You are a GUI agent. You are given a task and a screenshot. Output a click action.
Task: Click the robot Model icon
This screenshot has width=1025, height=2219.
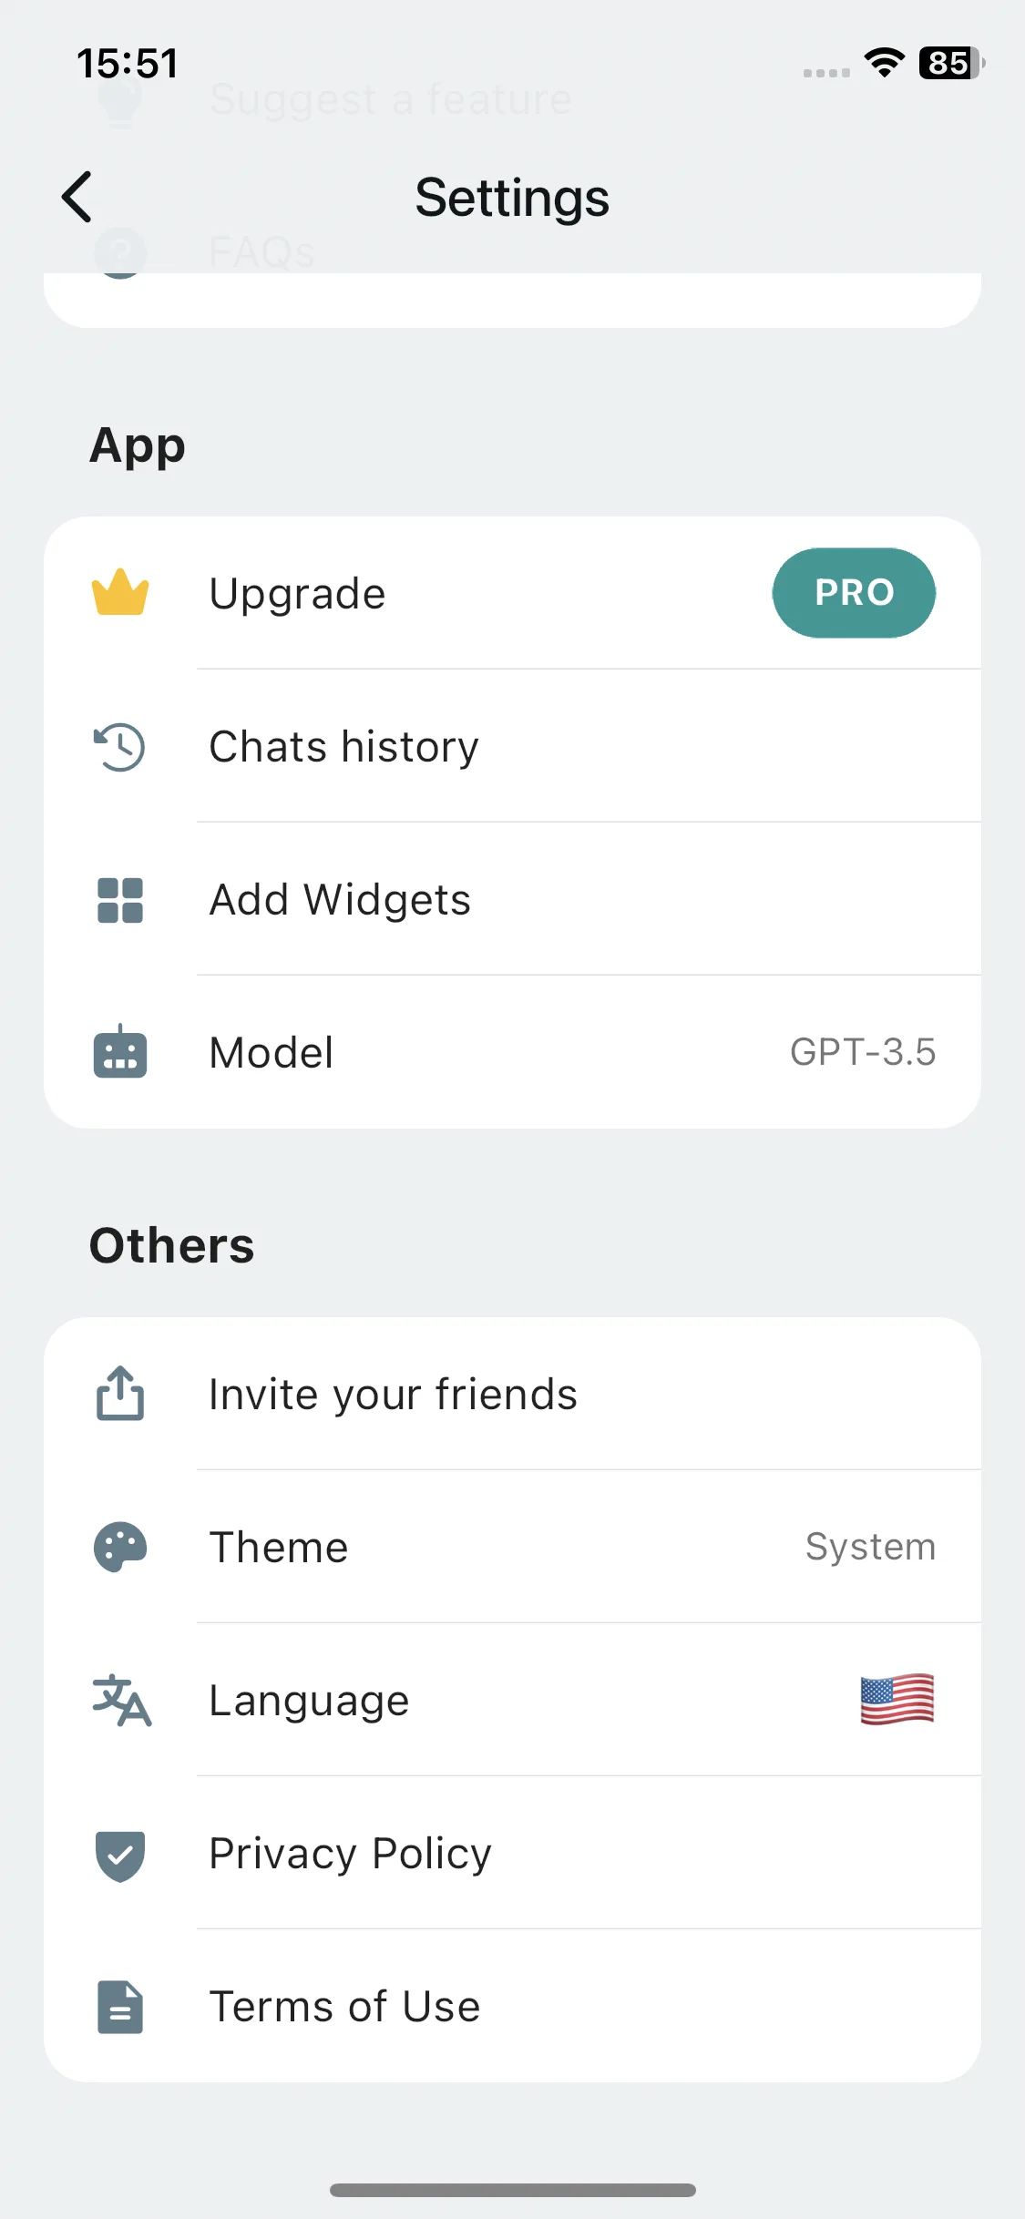(120, 1052)
